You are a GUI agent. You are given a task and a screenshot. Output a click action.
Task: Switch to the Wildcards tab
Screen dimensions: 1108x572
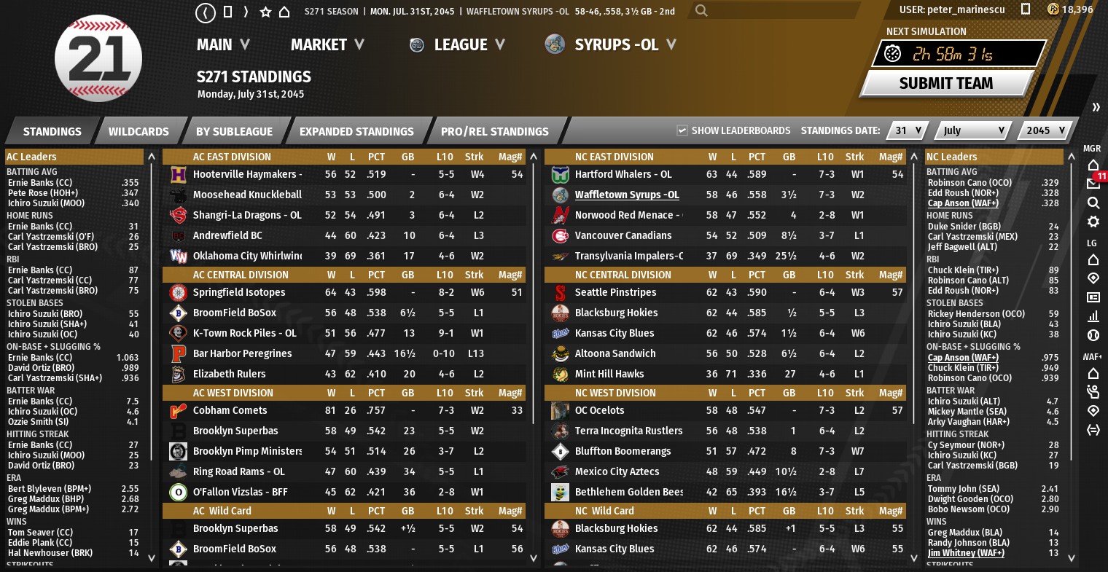(x=138, y=132)
